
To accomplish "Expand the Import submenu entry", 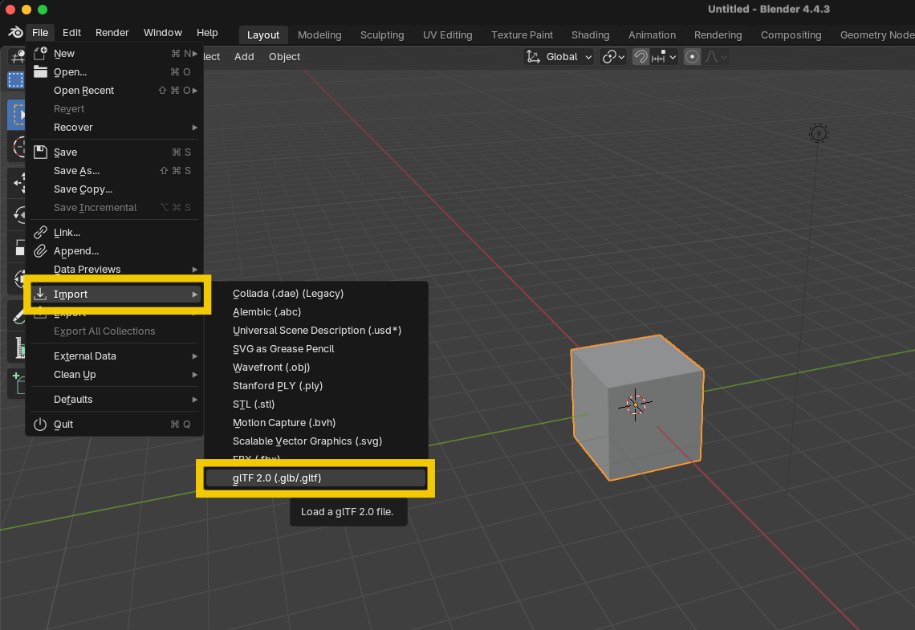I will tap(116, 295).
